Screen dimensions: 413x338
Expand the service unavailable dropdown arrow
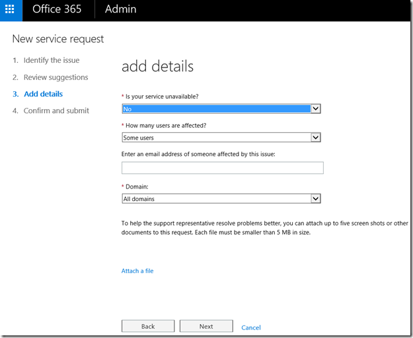316,108
